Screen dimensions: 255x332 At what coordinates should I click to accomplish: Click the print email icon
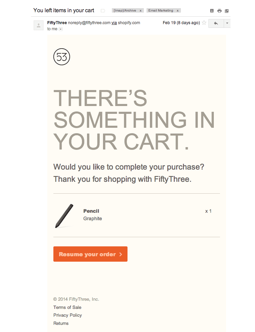click(x=219, y=11)
